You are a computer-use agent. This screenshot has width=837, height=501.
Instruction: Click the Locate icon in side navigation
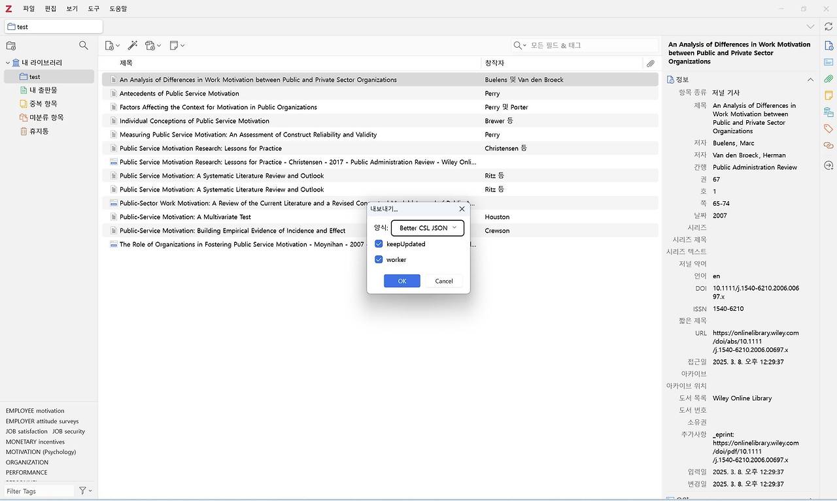[x=828, y=165]
